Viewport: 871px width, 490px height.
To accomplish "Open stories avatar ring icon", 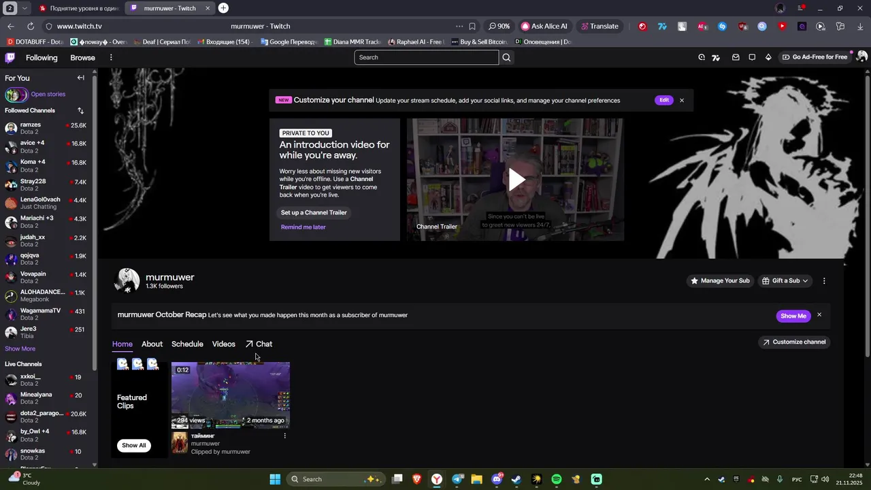I will click(x=16, y=95).
